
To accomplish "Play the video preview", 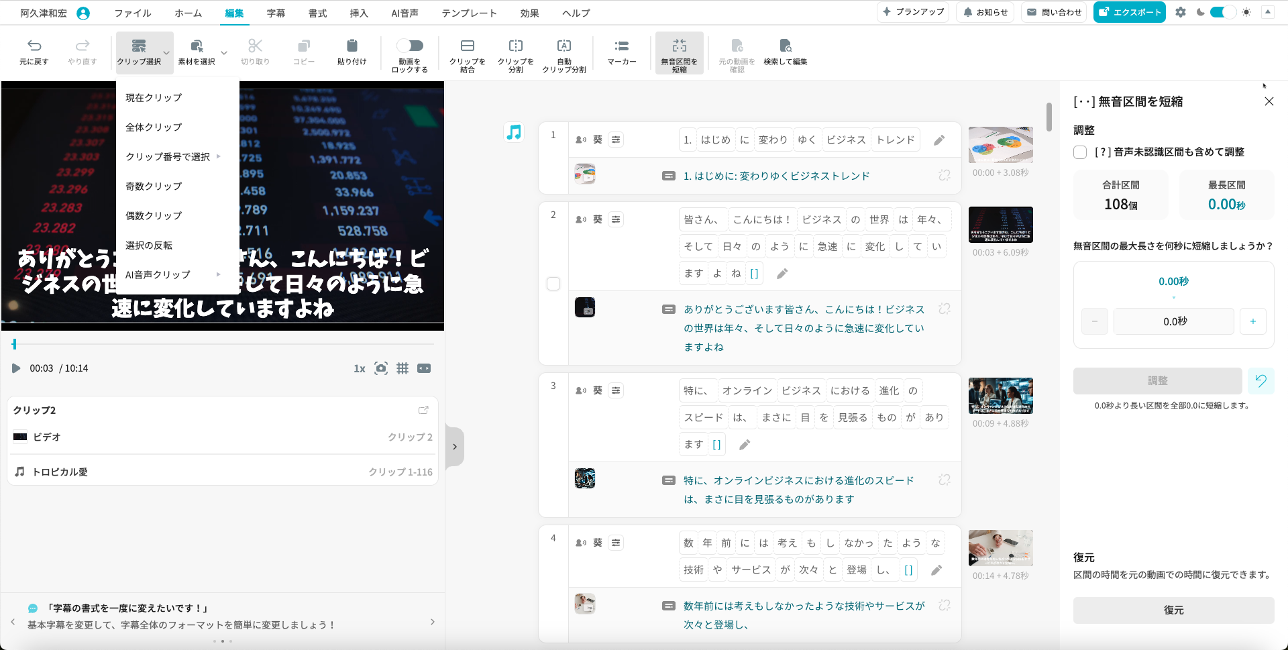I will coord(16,368).
